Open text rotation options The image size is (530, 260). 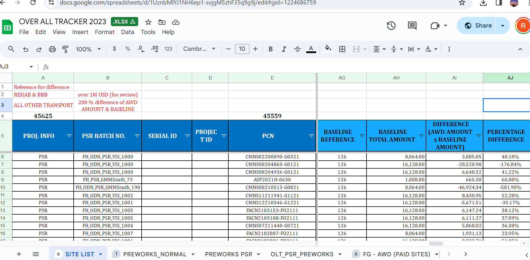pos(431,49)
